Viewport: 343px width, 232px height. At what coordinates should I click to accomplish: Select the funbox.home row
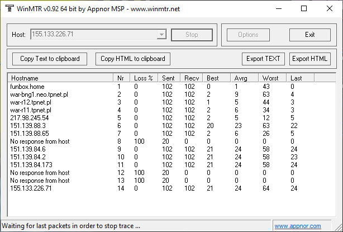(171, 87)
